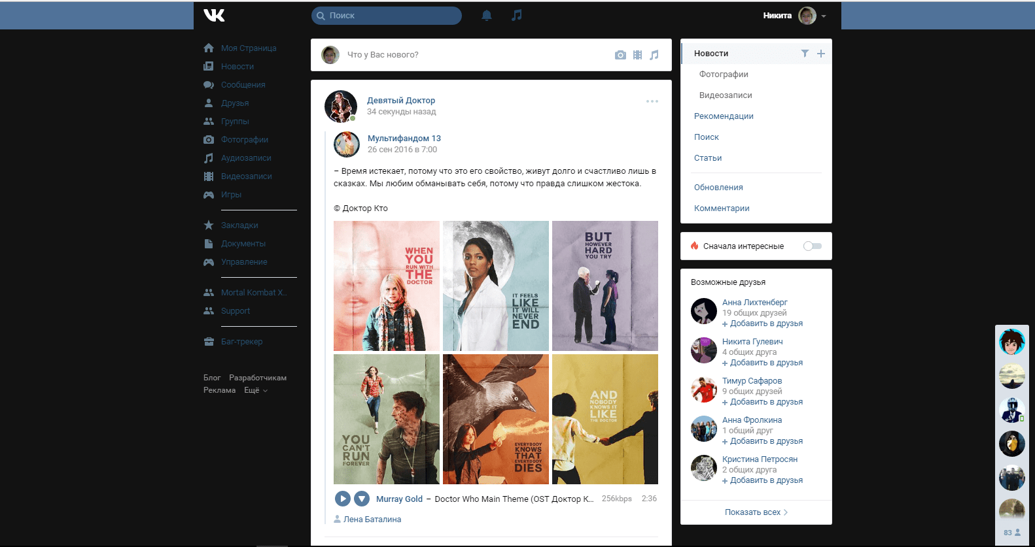
Task: Click the star icon beside Закладки
Action: coord(209,225)
